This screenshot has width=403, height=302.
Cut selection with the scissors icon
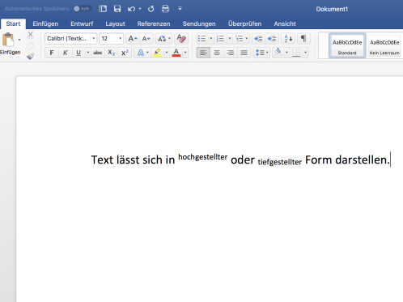[30, 35]
